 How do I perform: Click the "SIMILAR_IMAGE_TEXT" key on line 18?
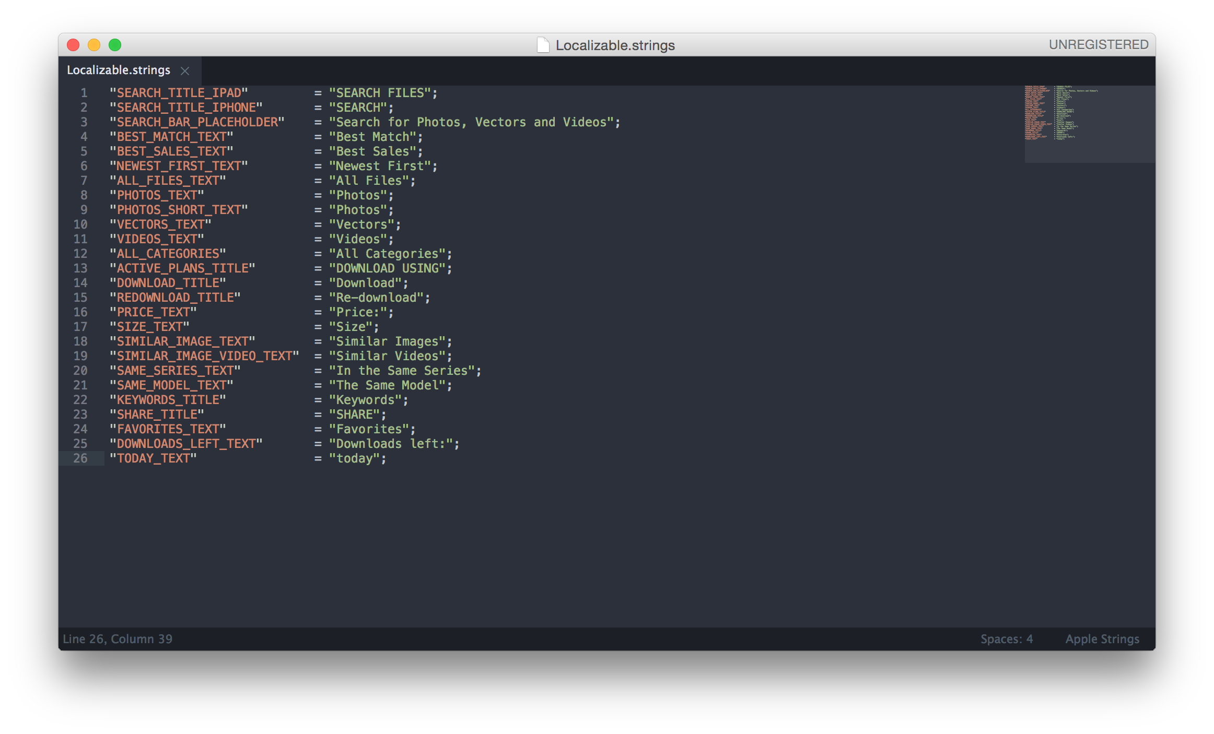click(182, 341)
